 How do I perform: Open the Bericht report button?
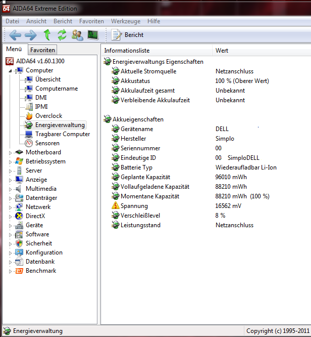click(128, 35)
